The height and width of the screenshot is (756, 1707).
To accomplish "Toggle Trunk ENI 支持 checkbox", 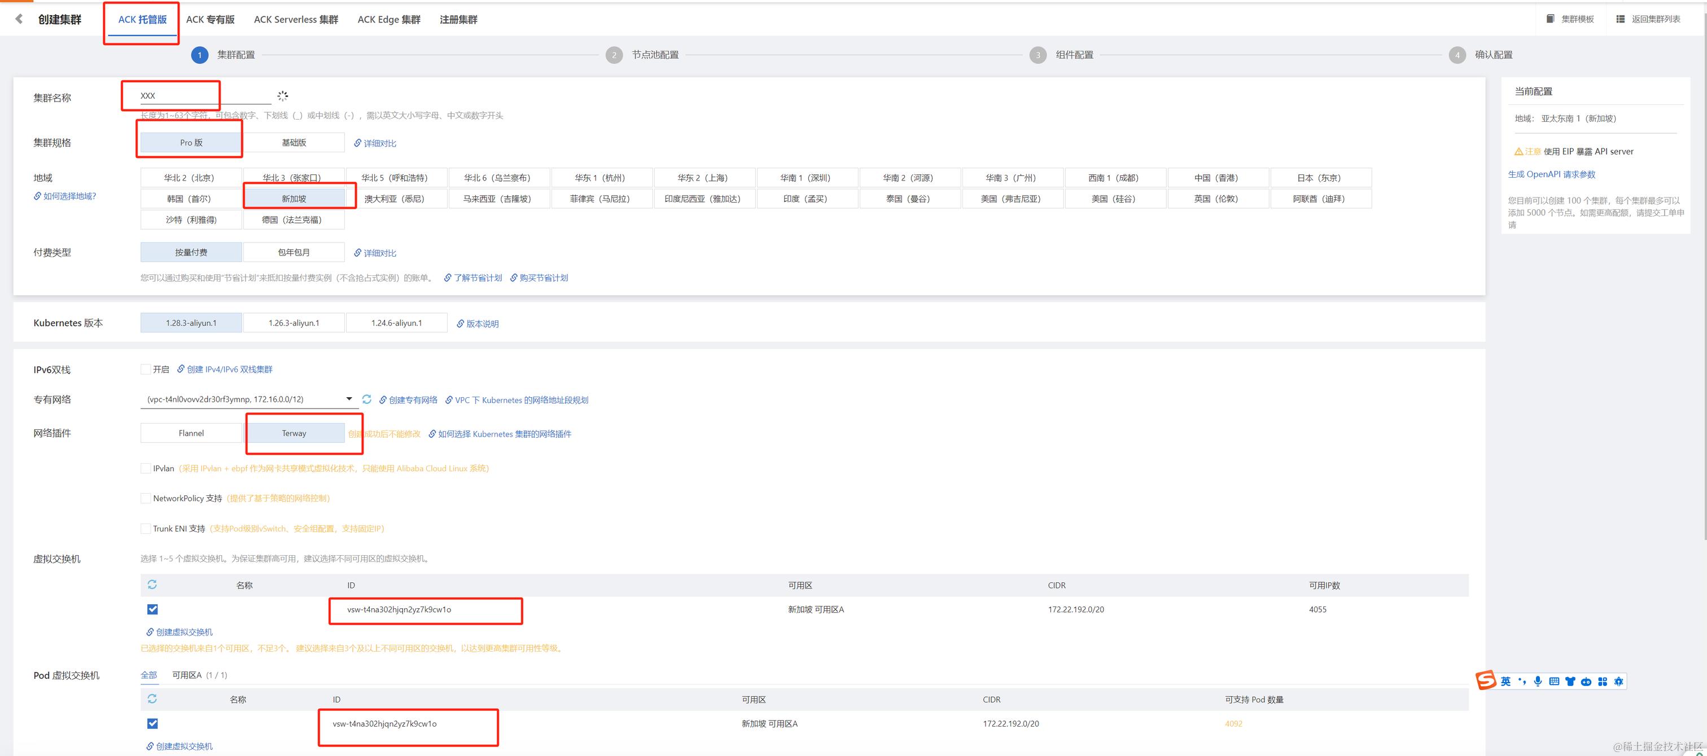I will pyautogui.click(x=145, y=529).
